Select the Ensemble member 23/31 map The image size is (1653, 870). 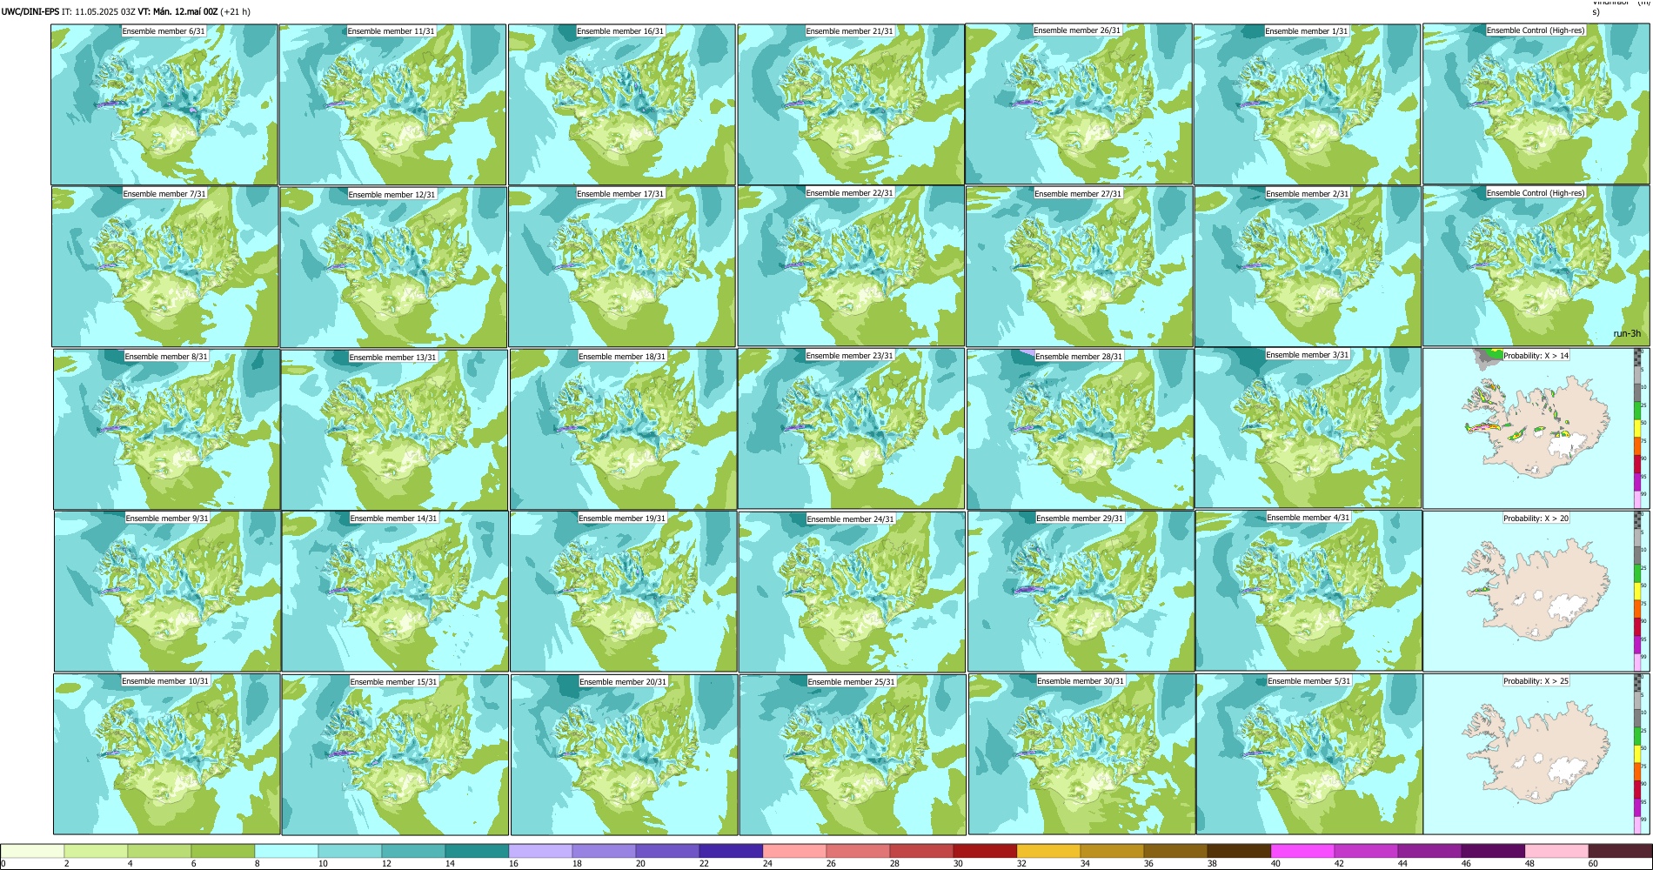(851, 429)
